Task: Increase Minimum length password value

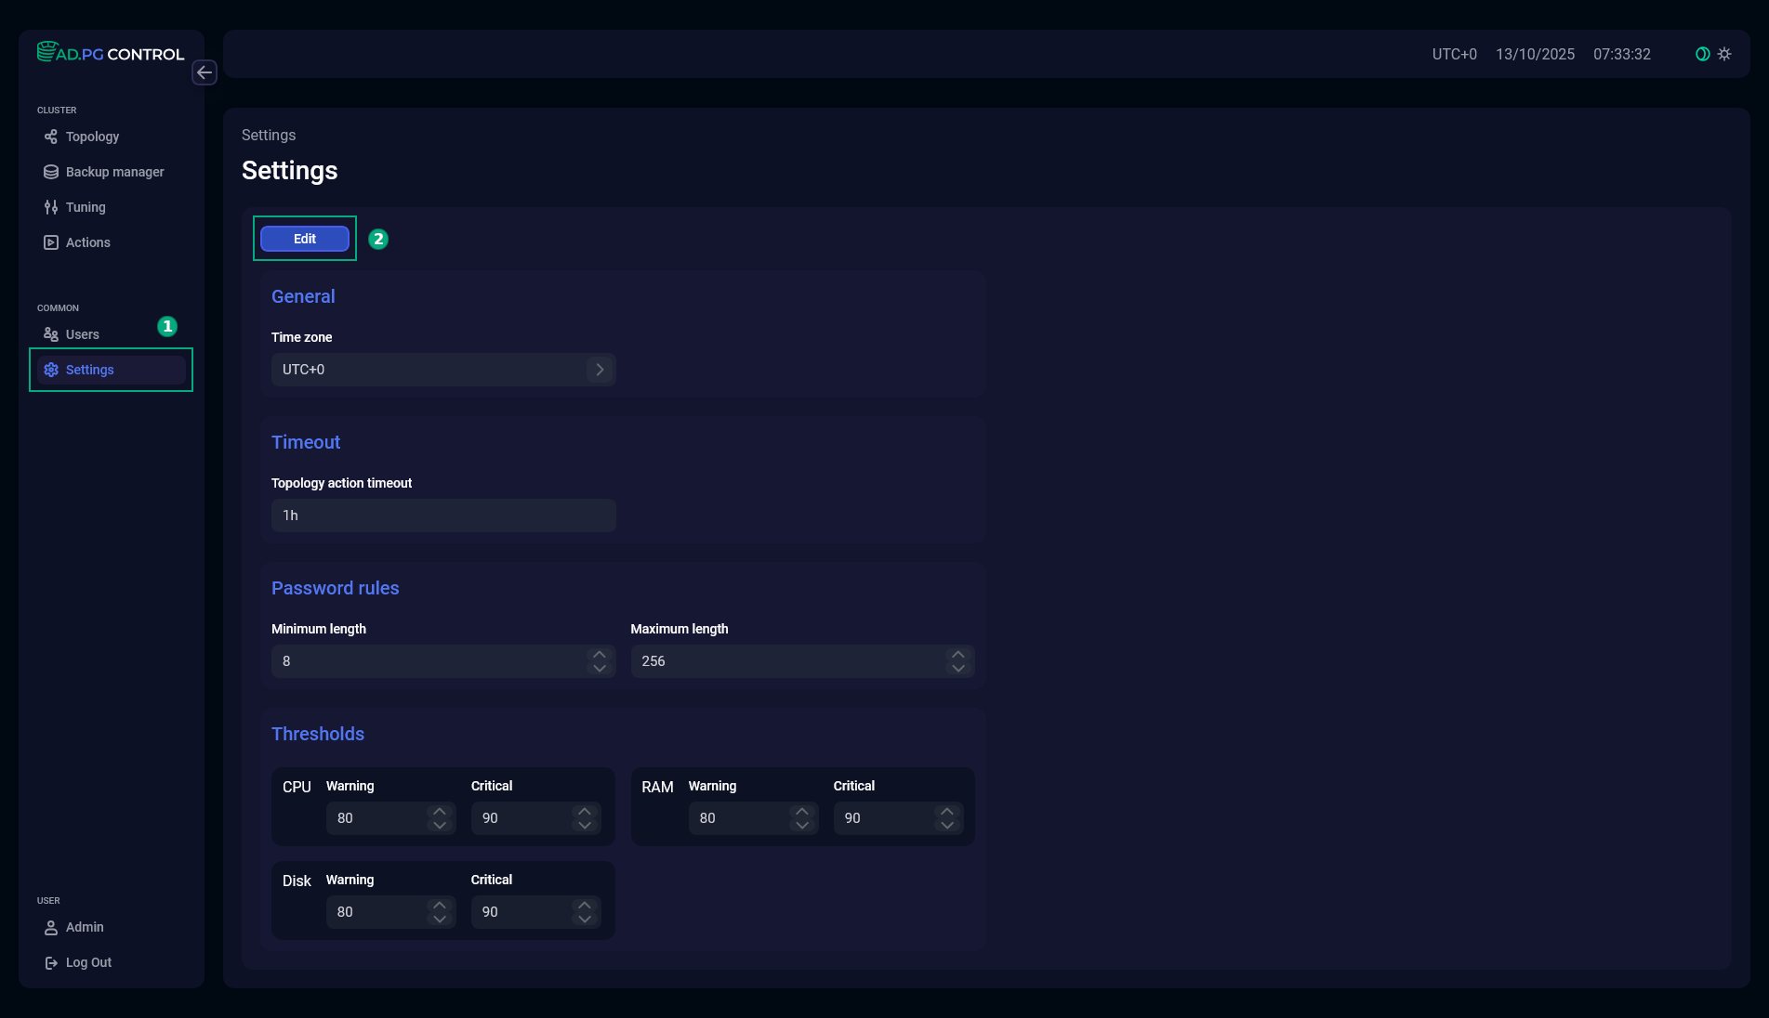Action: tap(600, 655)
